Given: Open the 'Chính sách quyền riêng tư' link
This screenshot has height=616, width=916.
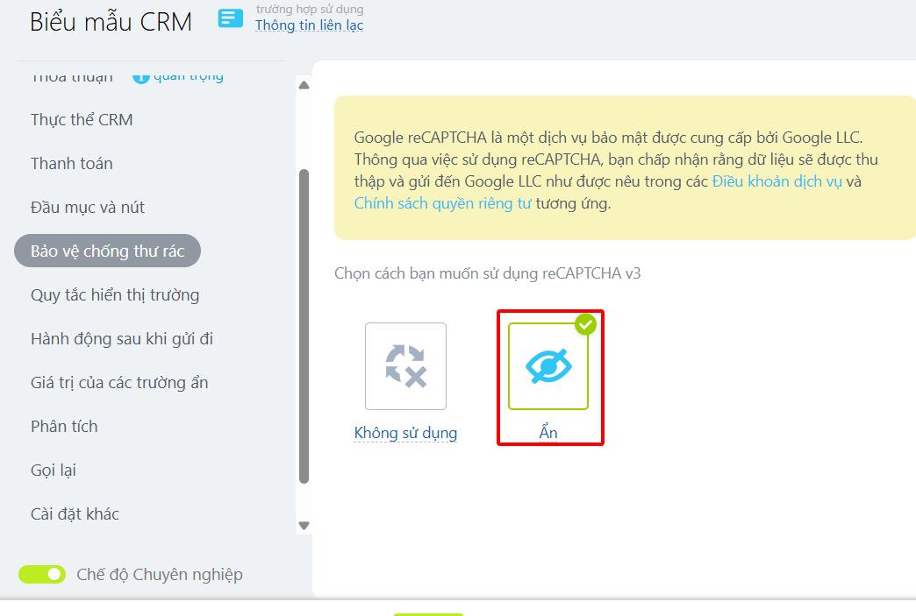Looking at the screenshot, I should [x=443, y=203].
